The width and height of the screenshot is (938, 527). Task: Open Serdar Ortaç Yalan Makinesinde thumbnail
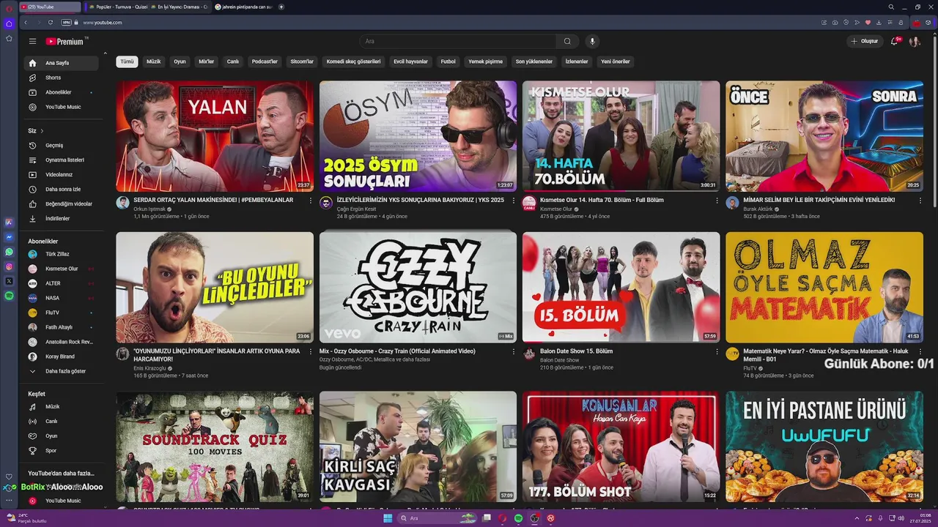point(215,136)
